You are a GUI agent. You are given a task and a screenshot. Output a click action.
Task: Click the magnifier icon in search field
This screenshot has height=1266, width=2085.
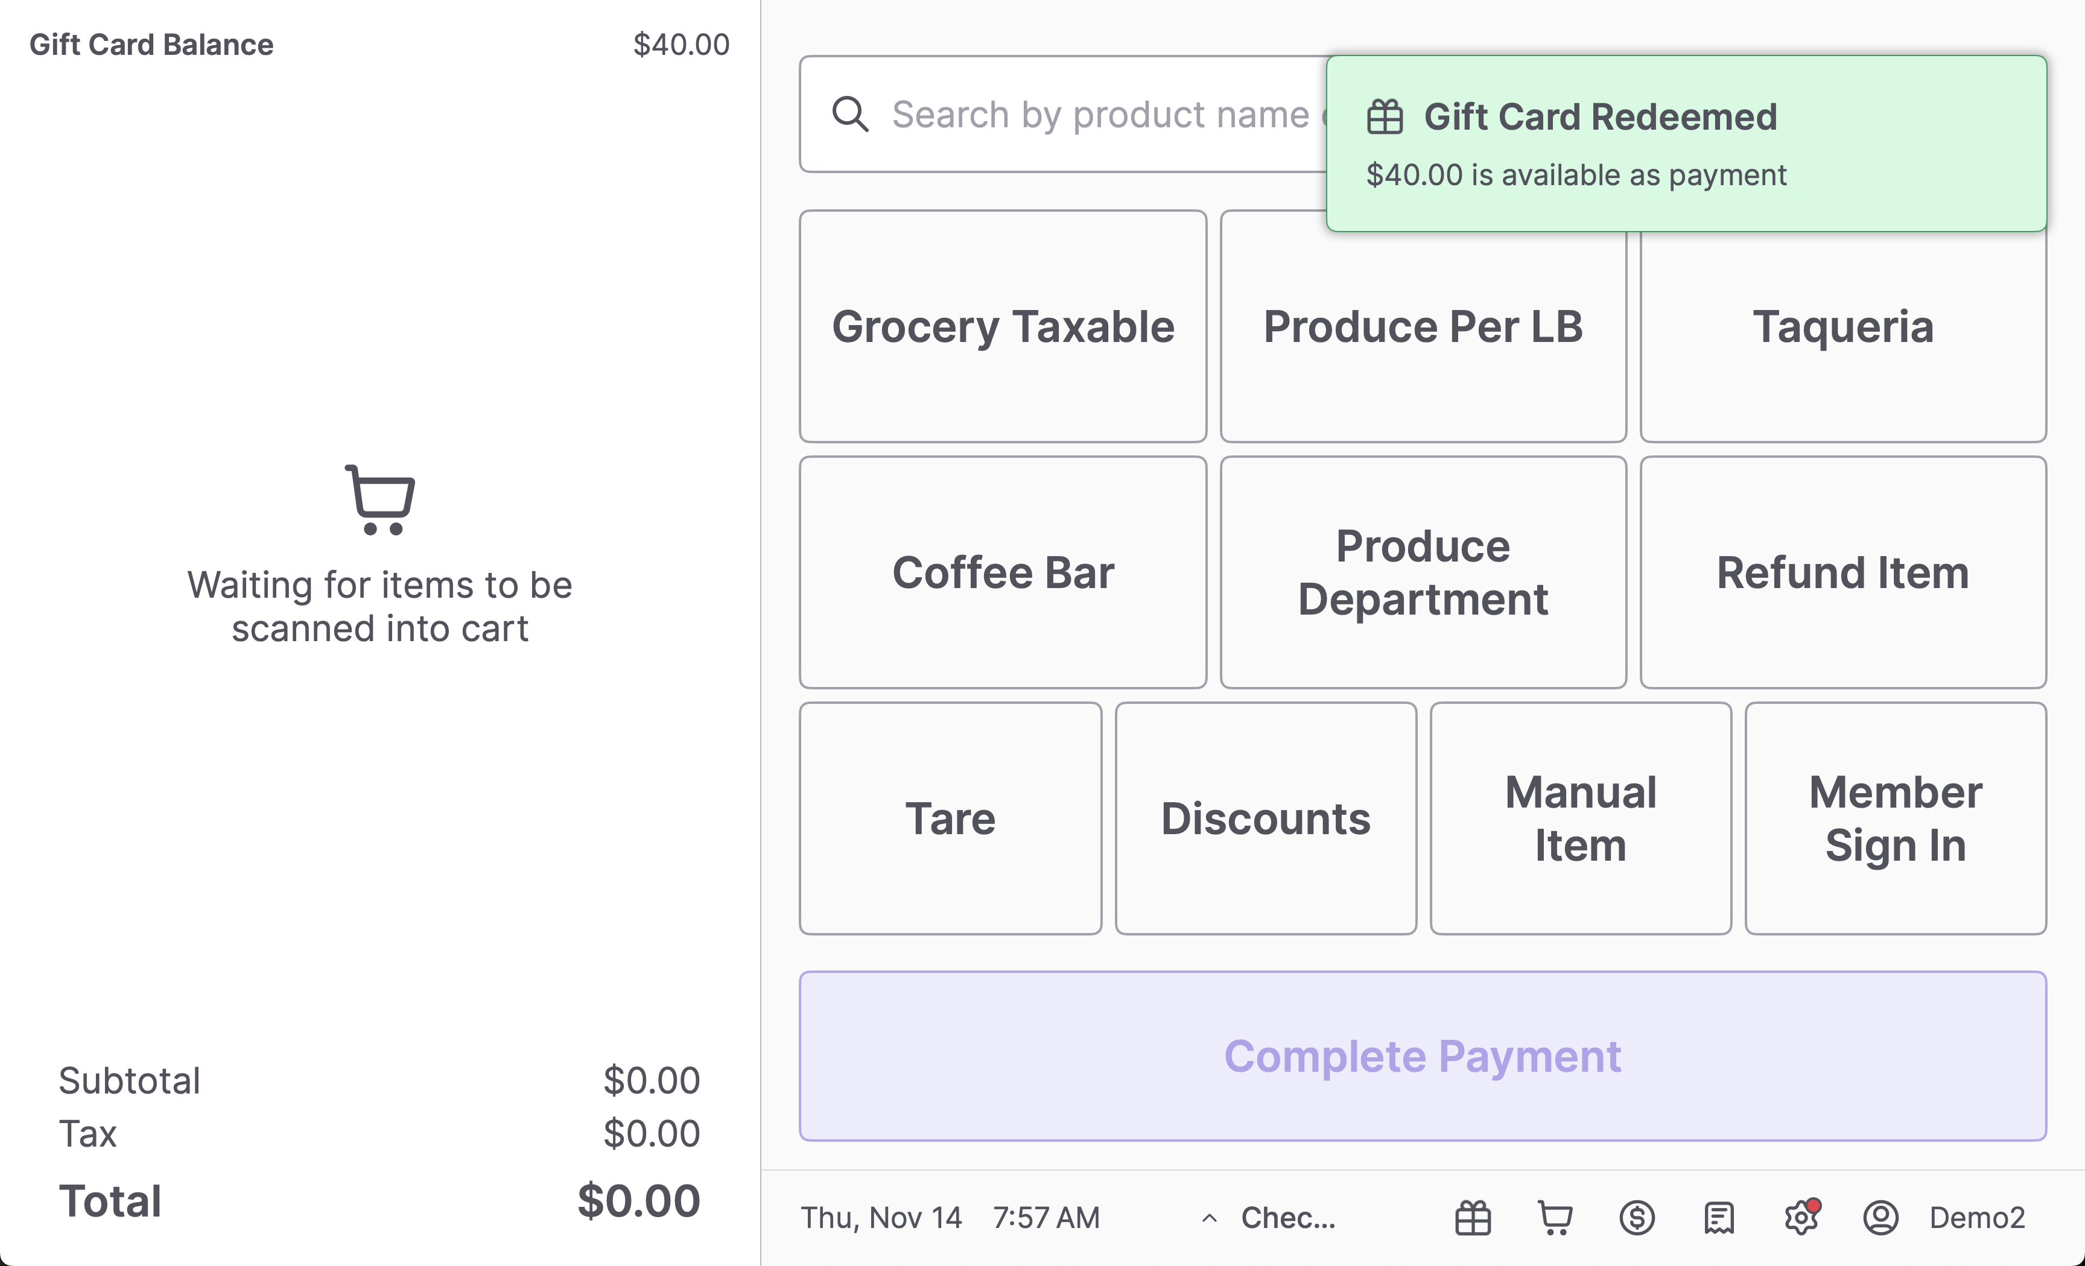pyautogui.click(x=849, y=114)
